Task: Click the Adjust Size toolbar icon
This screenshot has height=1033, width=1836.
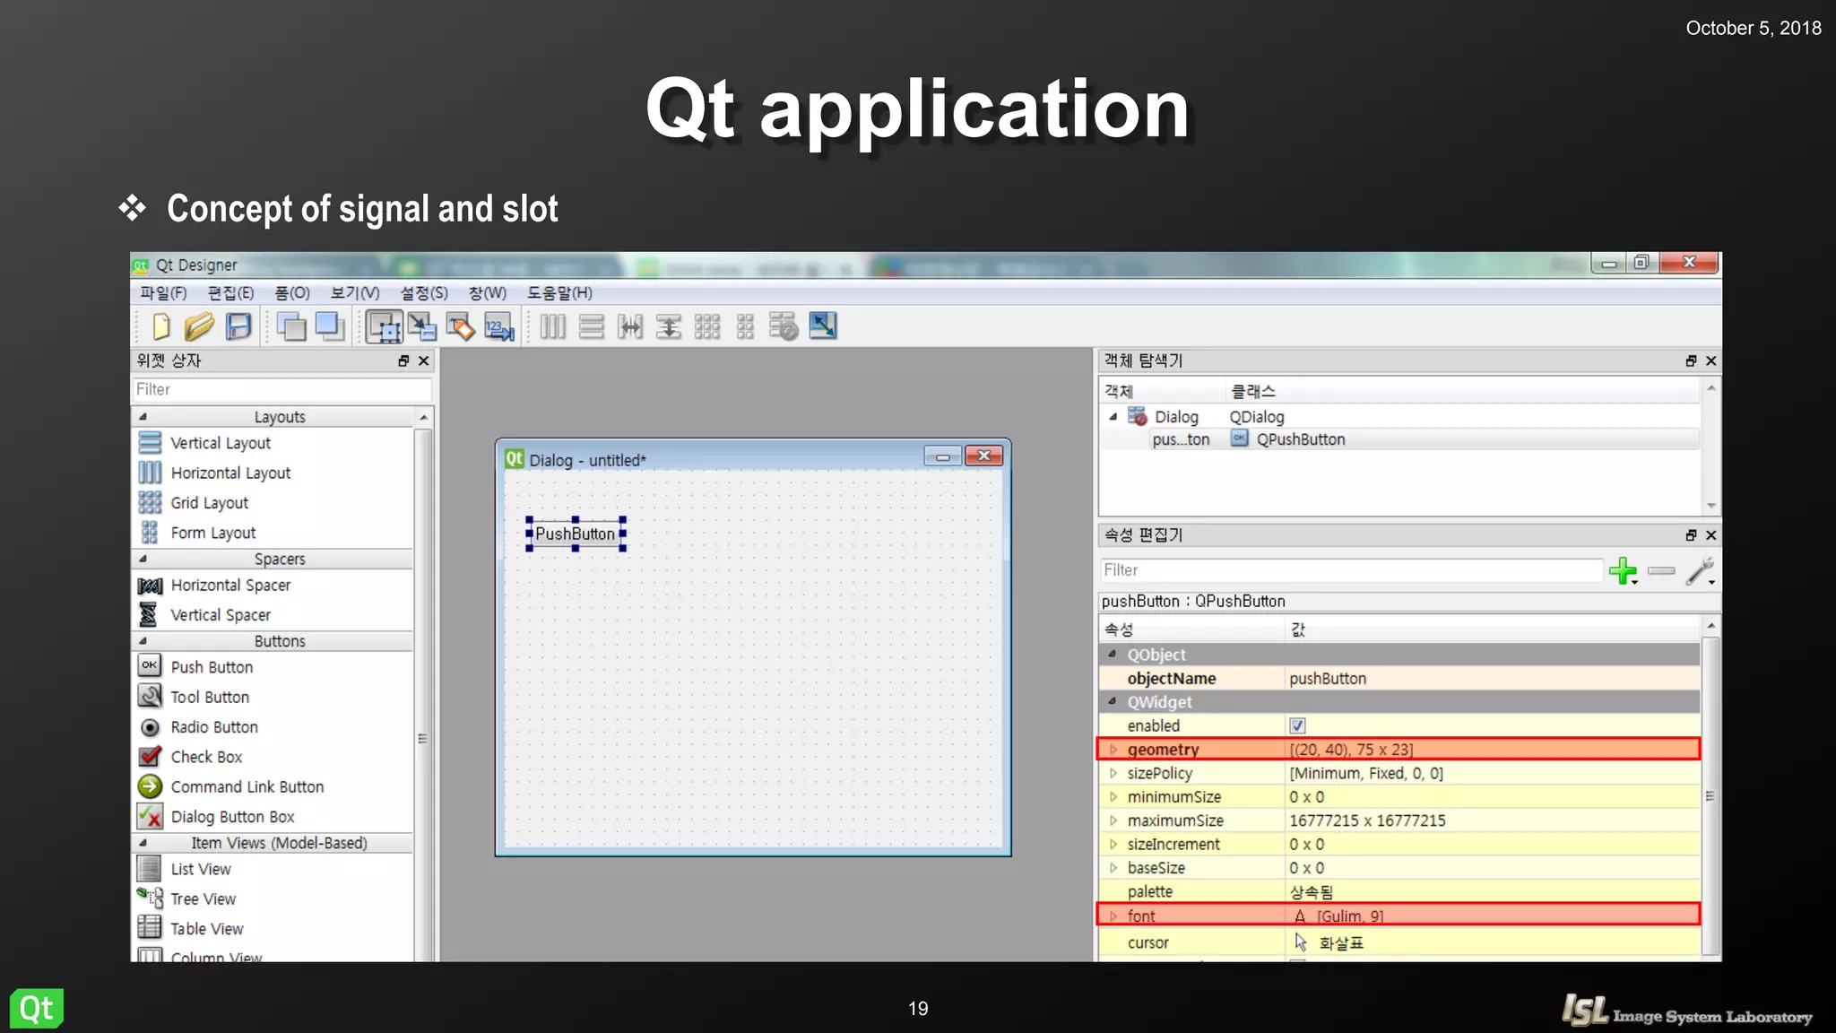Action: point(823,326)
